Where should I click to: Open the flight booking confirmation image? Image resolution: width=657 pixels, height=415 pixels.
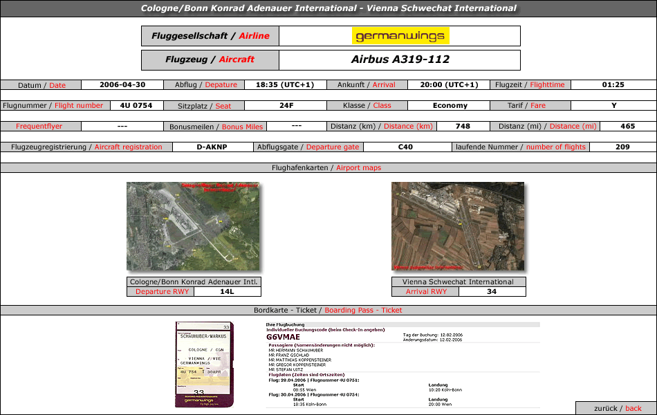pos(402,365)
